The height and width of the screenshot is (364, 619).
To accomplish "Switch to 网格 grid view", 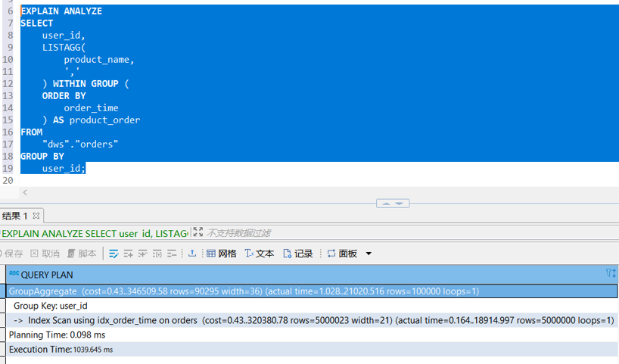I will coord(221,254).
